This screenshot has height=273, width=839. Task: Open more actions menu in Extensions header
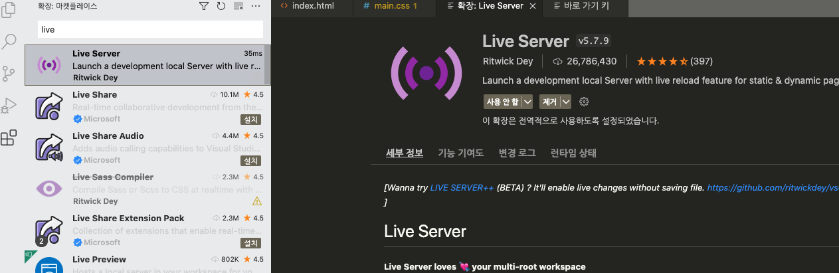tap(256, 6)
